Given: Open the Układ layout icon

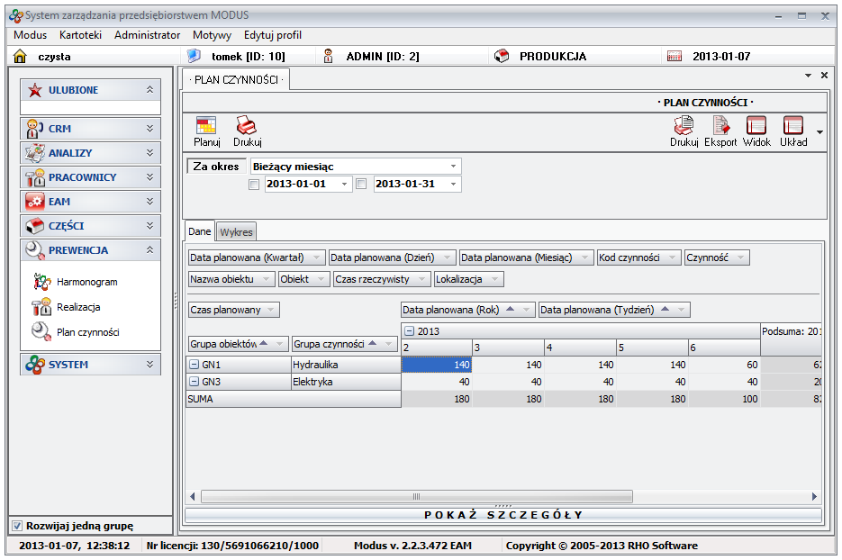Looking at the screenshot, I should (x=793, y=126).
